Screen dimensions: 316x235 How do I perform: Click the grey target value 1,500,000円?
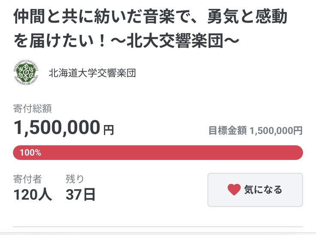click(276, 131)
